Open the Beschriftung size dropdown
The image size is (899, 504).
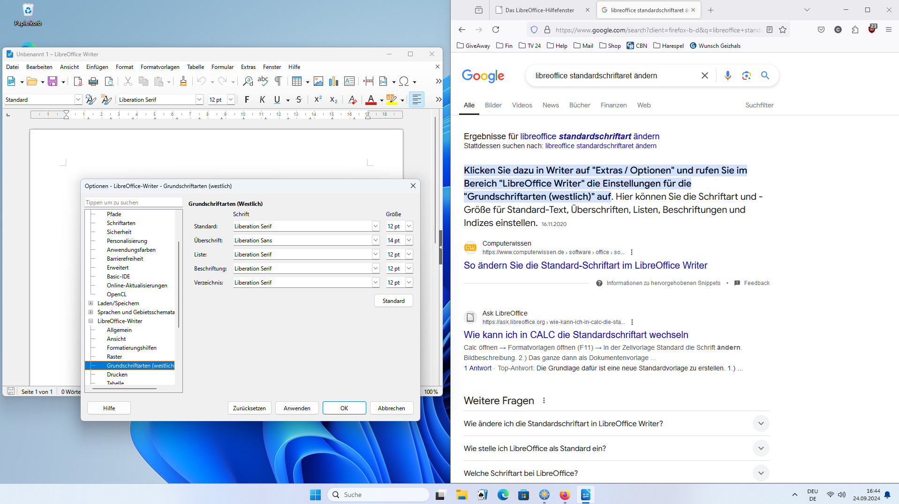(409, 269)
